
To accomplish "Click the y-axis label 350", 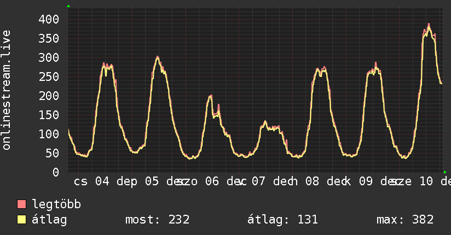I will click(49, 38).
